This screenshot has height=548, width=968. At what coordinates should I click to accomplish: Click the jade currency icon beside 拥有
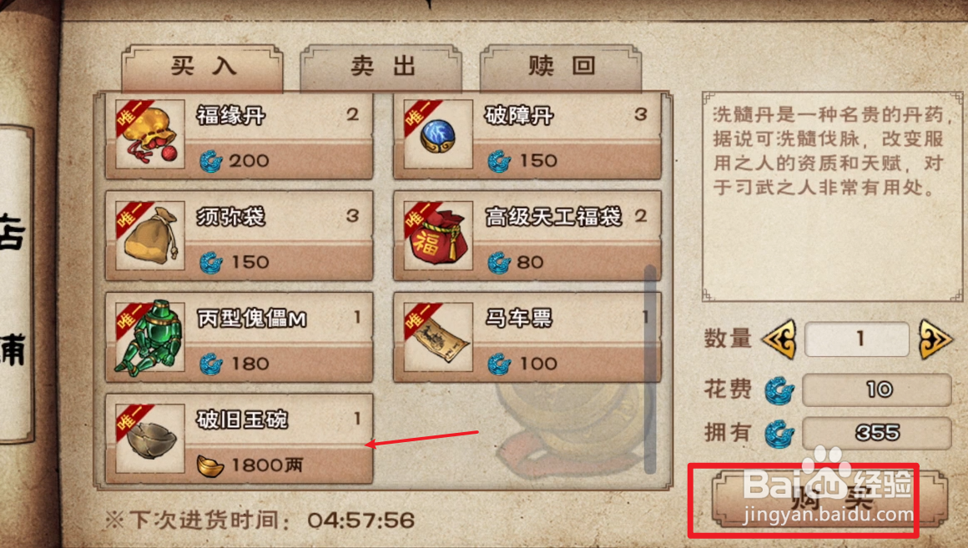(x=779, y=433)
